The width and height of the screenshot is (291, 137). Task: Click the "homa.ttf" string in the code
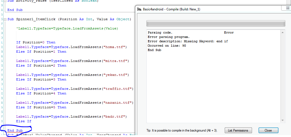coord(116,47)
